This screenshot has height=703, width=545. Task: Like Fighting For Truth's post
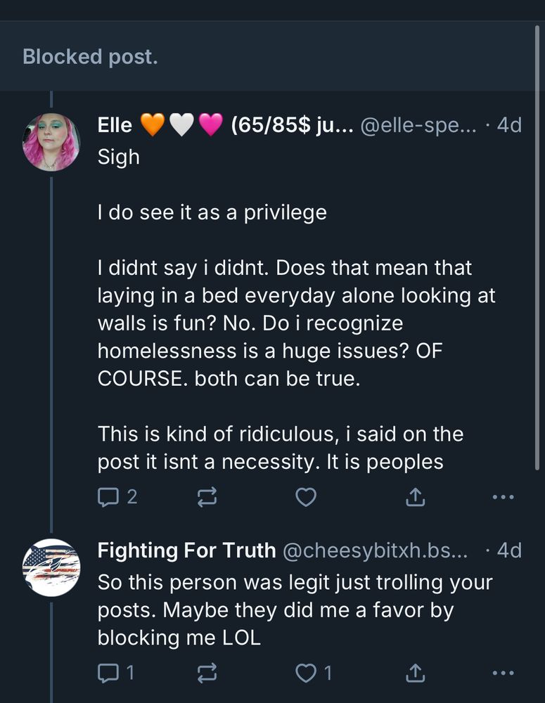pos(305,673)
